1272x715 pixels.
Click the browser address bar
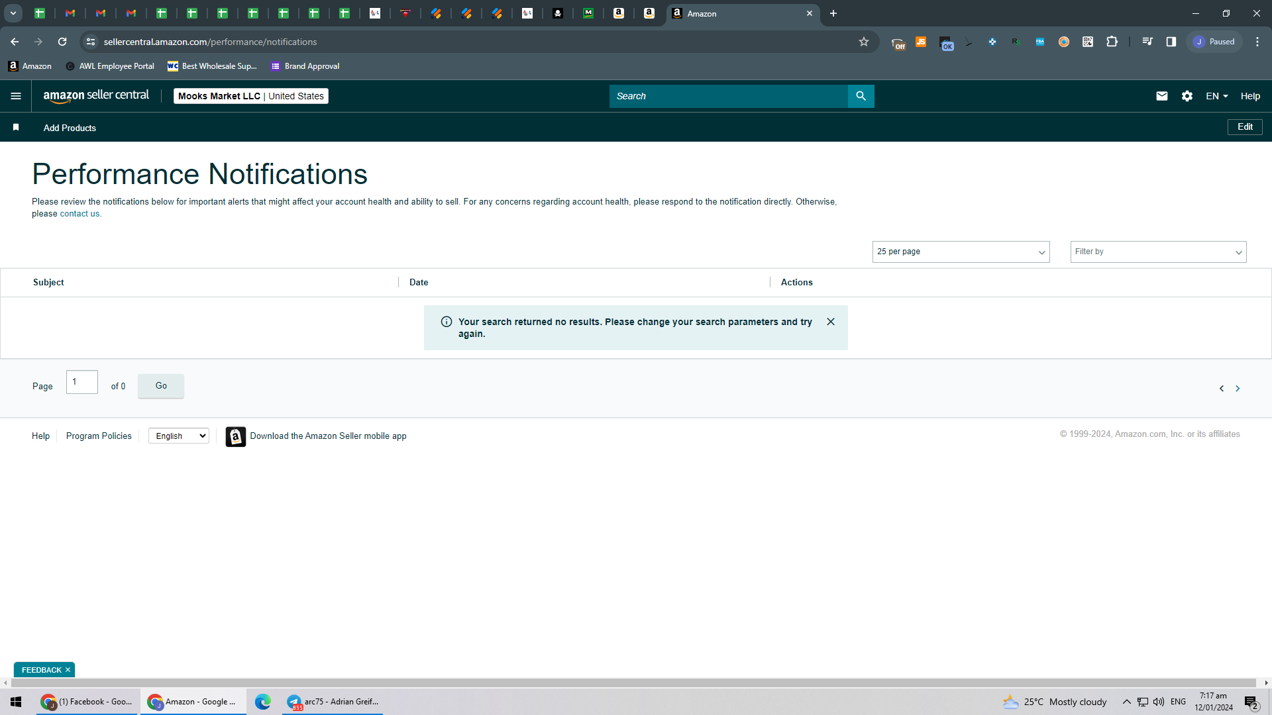coord(477,42)
